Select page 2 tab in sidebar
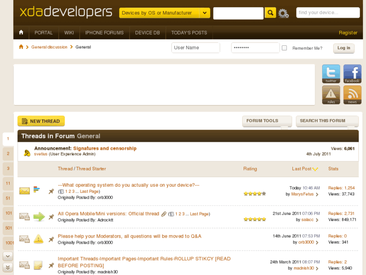 tap(8, 154)
